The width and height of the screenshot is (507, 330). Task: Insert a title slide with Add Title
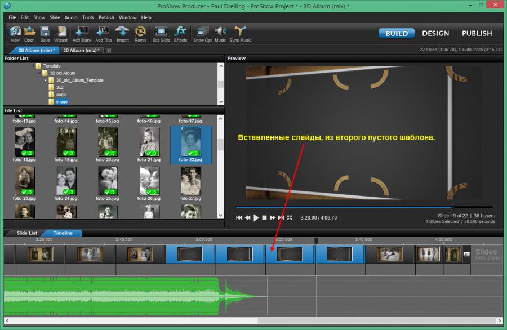point(104,34)
